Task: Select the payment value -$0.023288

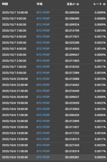Action: click(72, 43)
